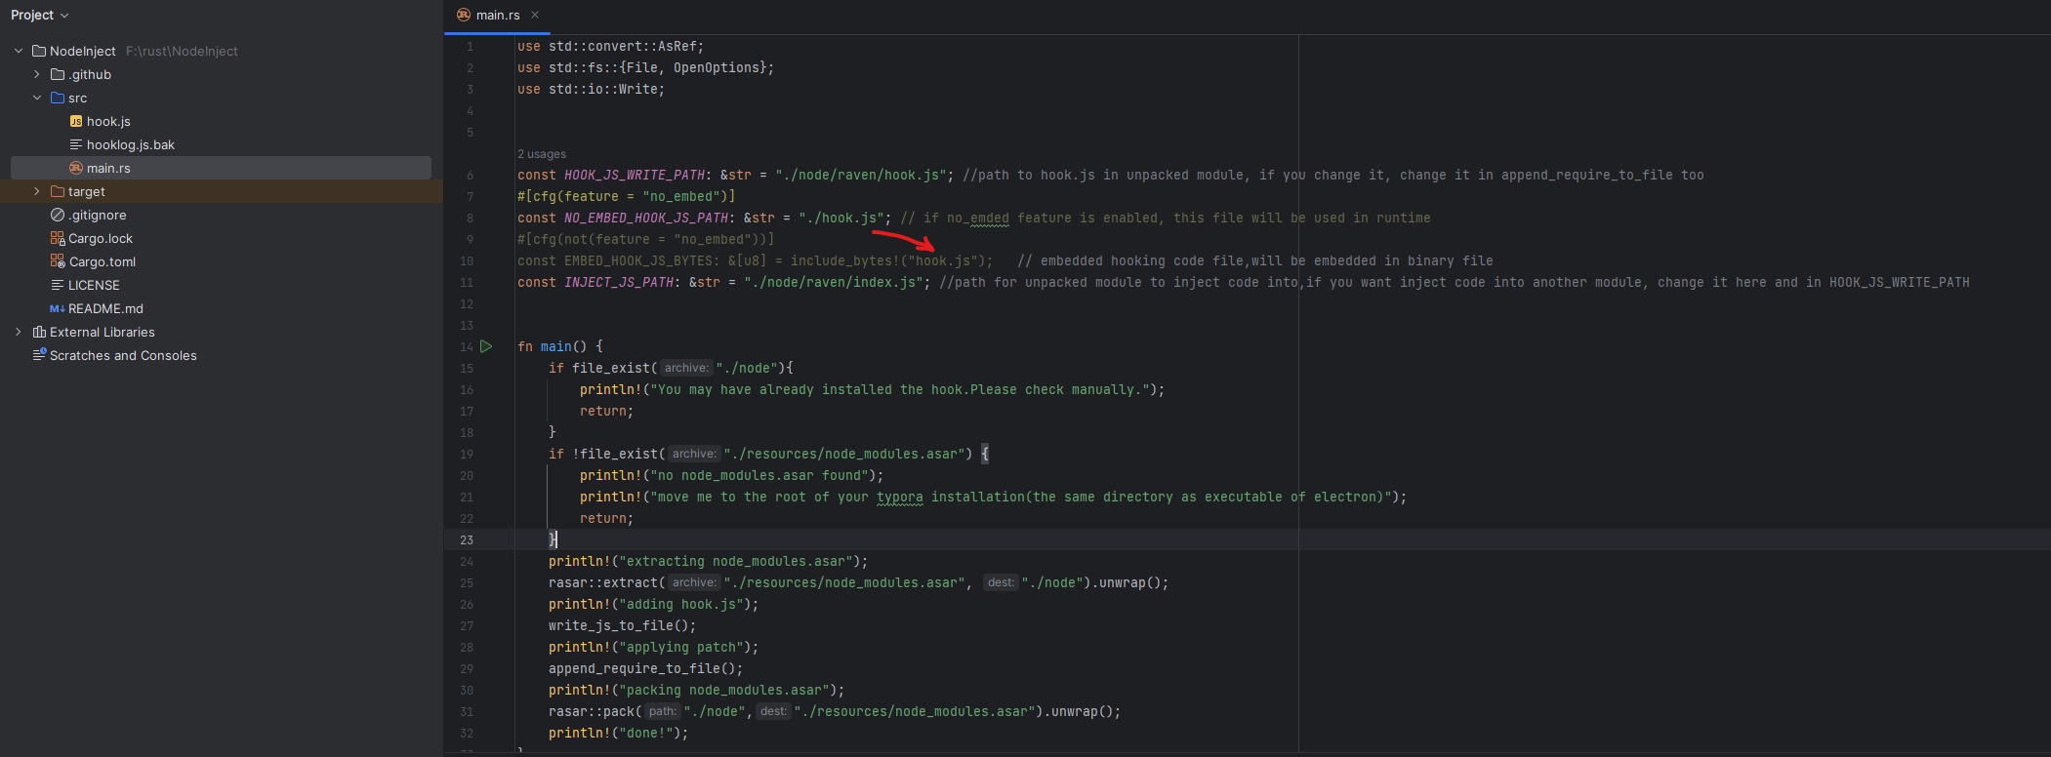This screenshot has width=2051, height=757.
Task: Collapse the src folder
Action: (37, 98)
